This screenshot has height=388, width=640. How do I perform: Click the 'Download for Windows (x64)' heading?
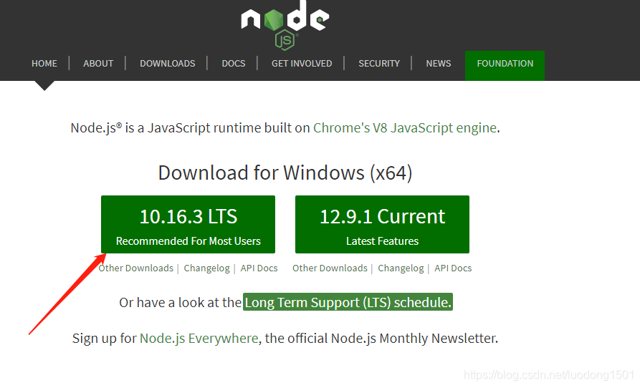pos(285,173)
